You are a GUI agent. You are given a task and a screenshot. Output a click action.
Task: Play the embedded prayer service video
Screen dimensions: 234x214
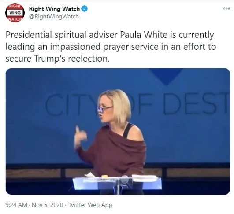pyautogui.click(x=118, y=131)
